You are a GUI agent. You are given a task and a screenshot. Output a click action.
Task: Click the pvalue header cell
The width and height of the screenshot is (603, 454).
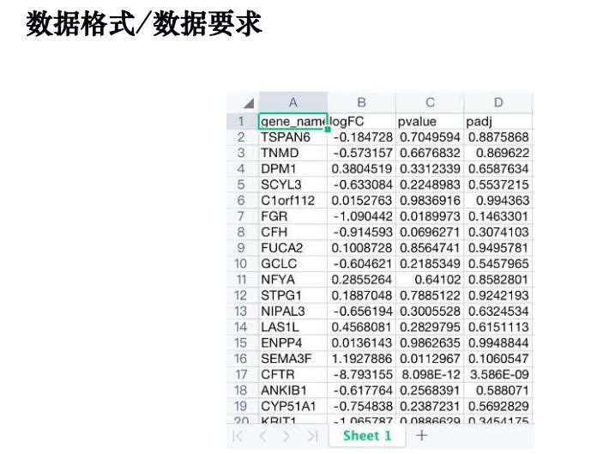pyautogui.click(x=430, y=121)
